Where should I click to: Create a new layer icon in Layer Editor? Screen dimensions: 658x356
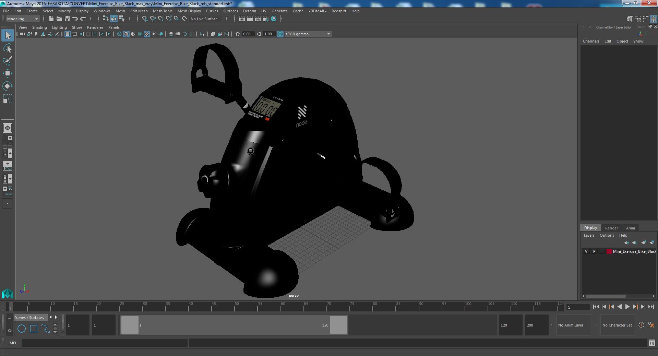644,242
